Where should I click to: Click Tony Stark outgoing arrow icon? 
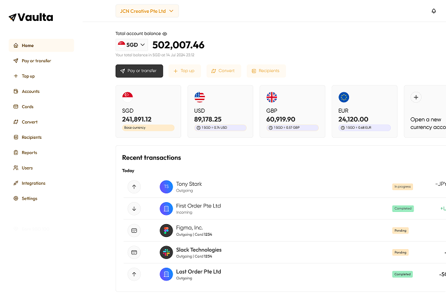[x=134, y=187]
